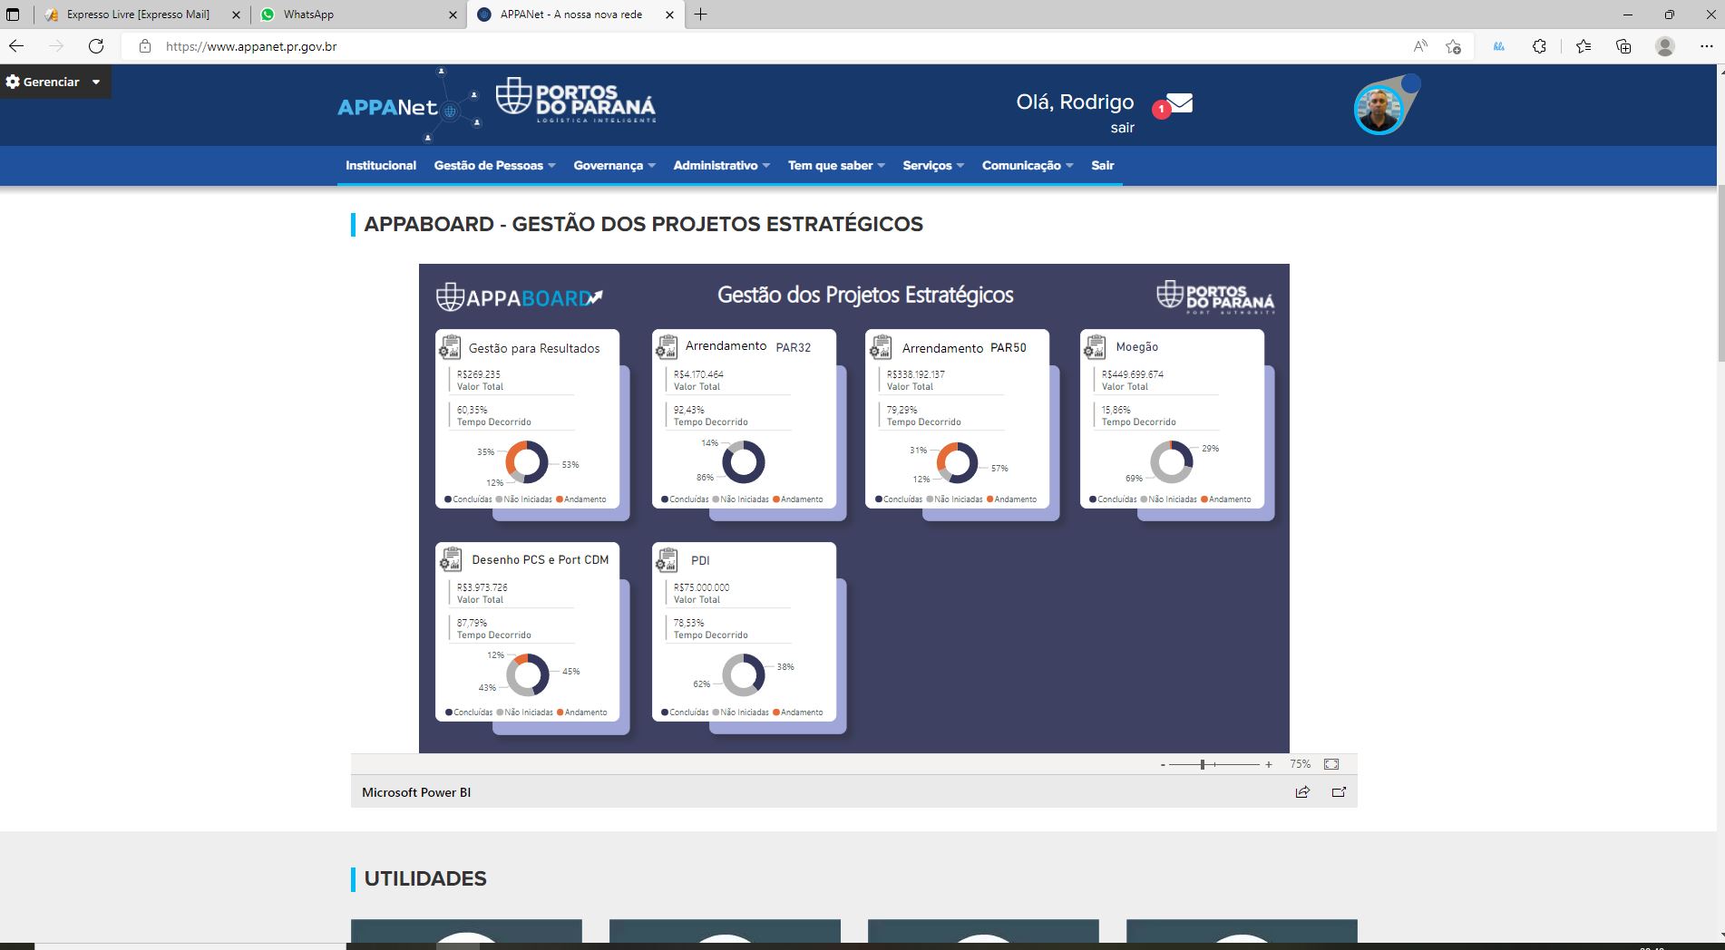Expand the Comunicação menu

(x=1028, y=165)
